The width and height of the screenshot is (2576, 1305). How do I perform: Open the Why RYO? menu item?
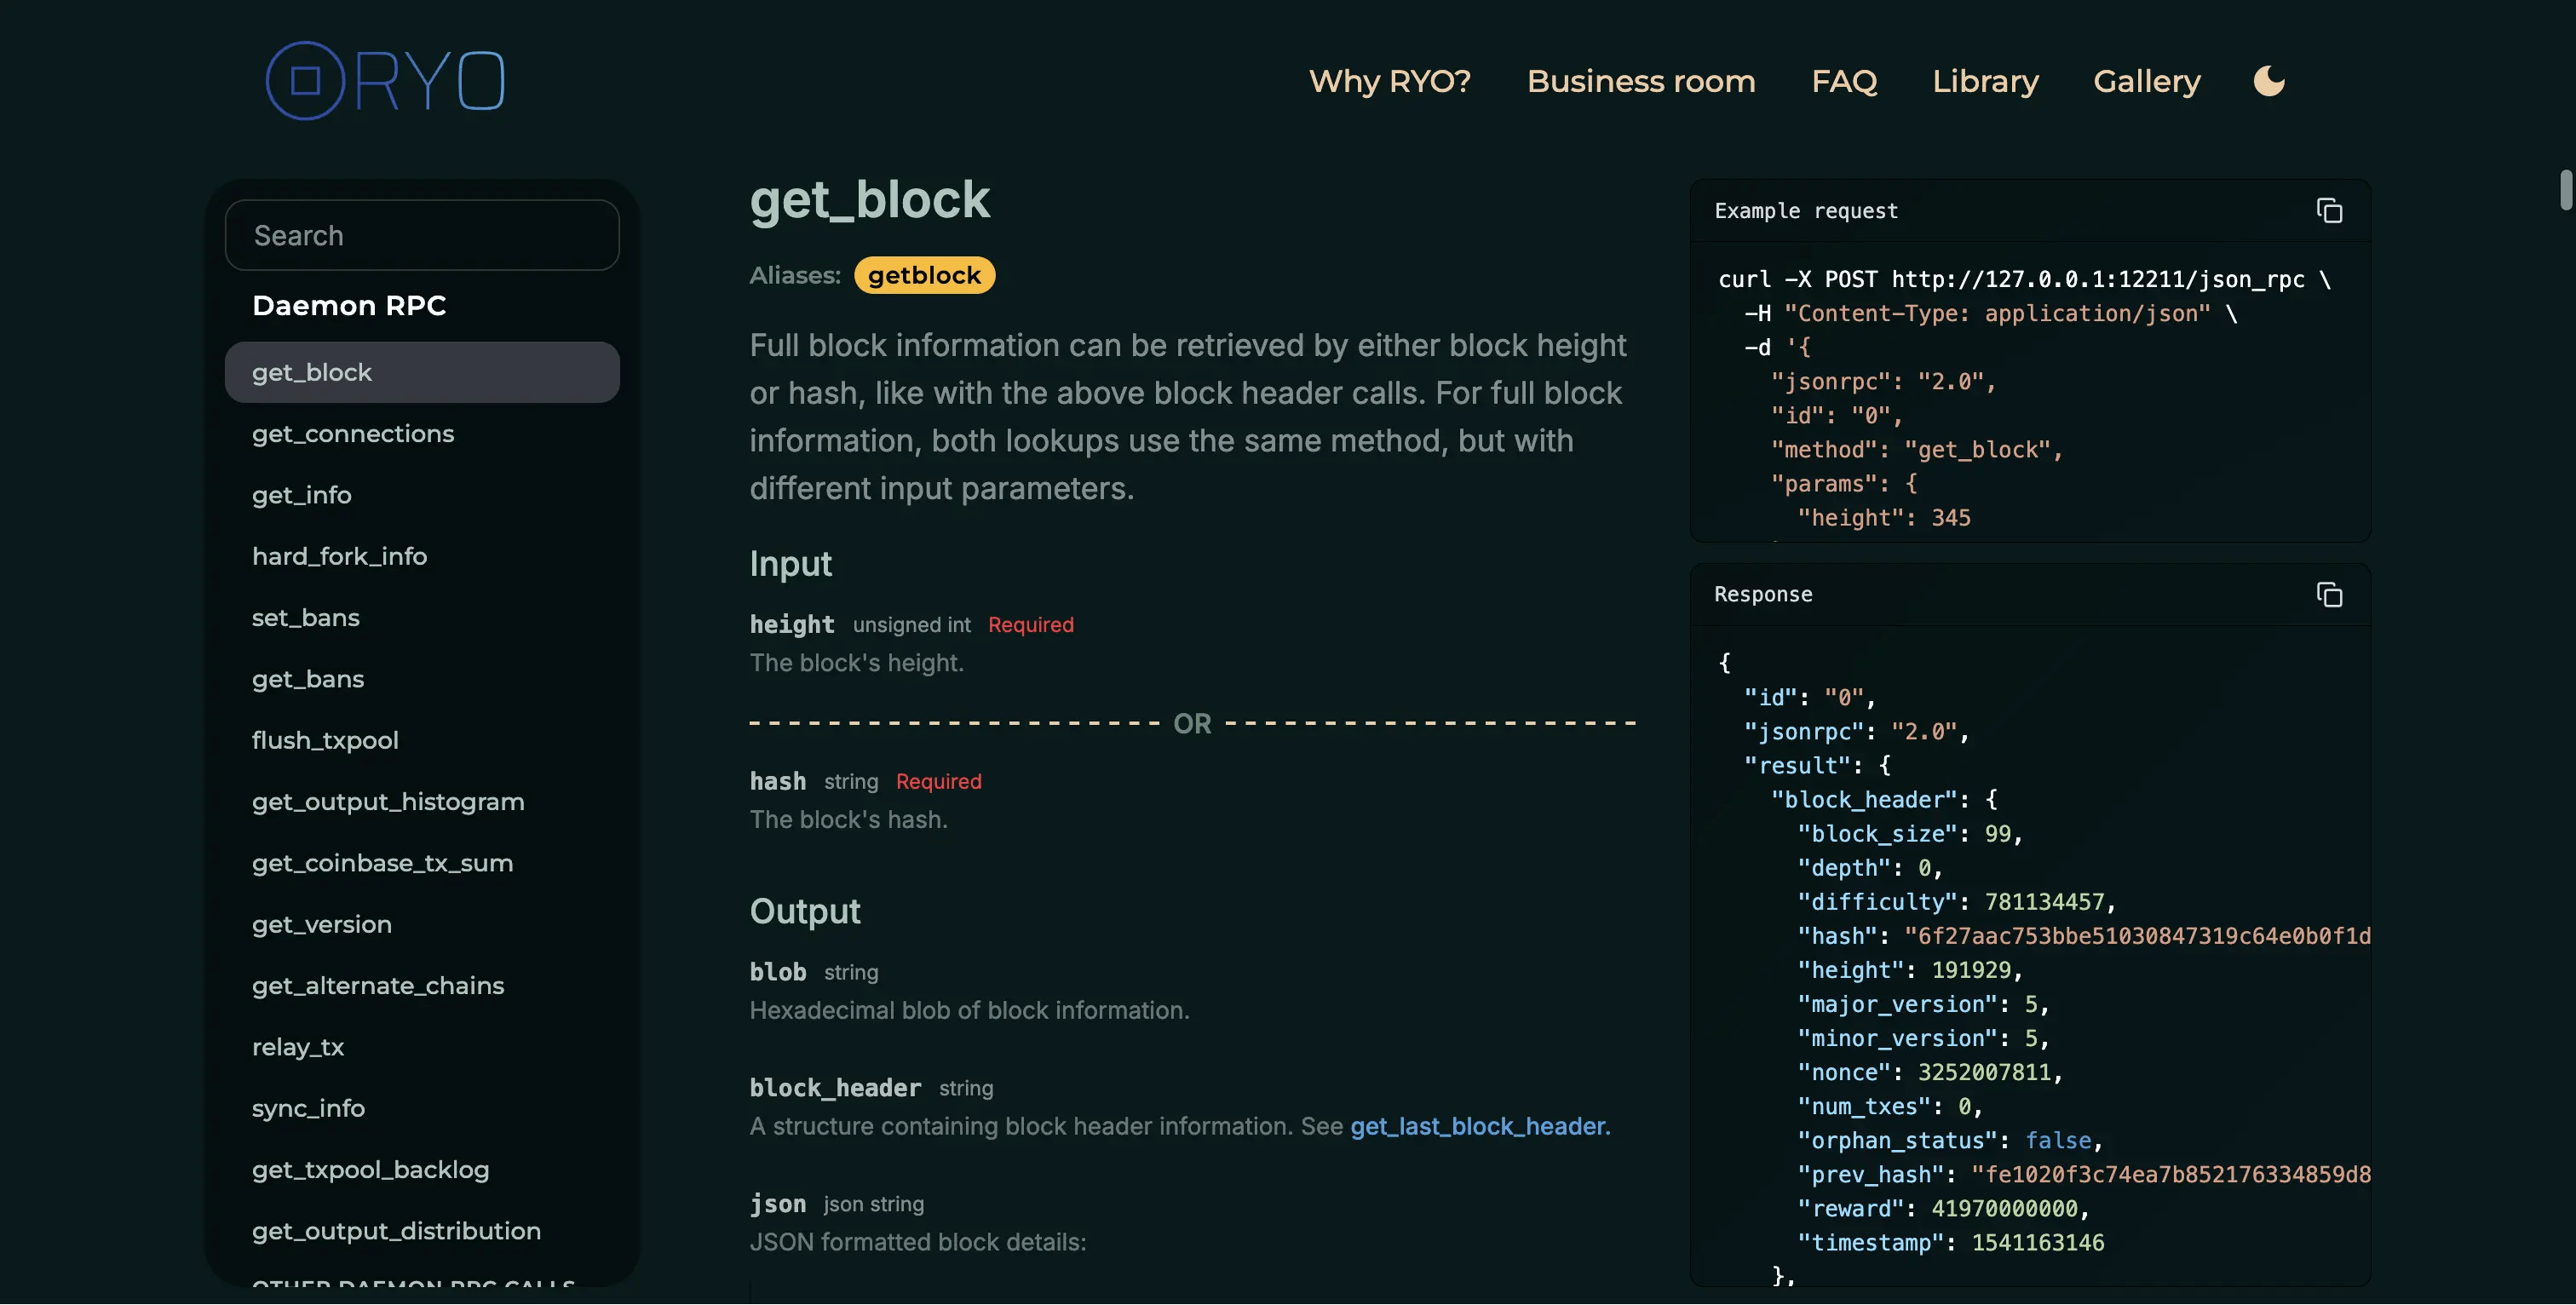click(1389, 81)
